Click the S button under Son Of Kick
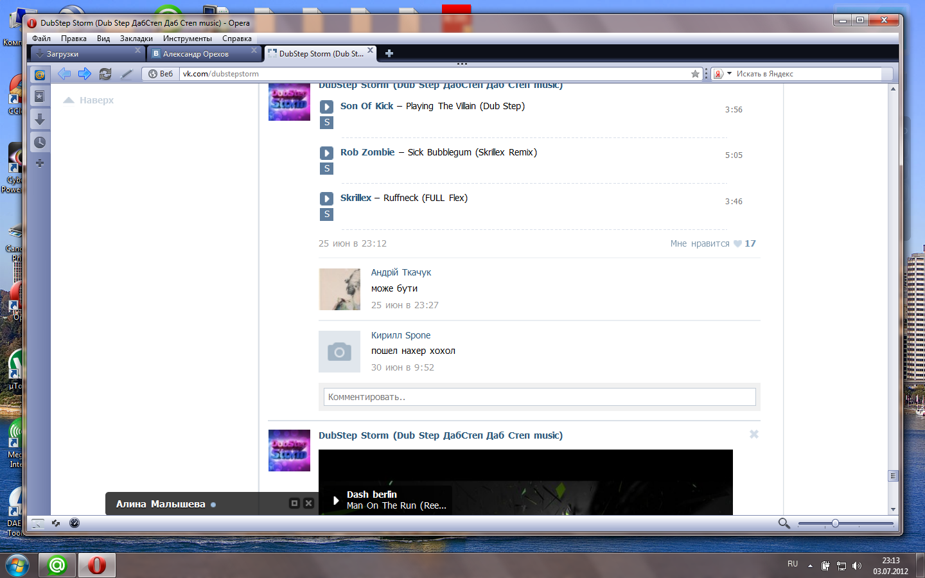This screenshot has width=925, height=578. (x=326, y=122)
